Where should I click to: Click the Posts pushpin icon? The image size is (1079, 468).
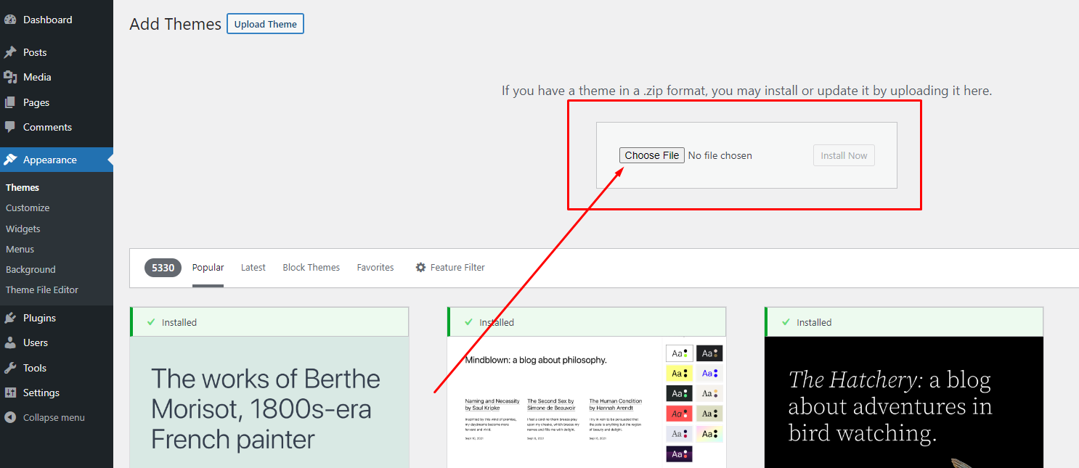click(x=10, y=52)
